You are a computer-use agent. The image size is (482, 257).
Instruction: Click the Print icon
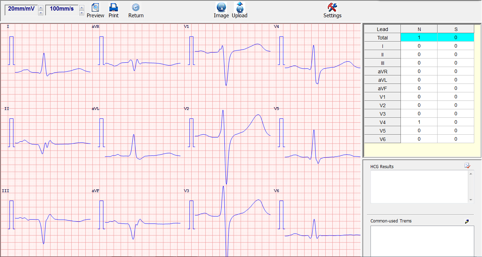[x=113, y=7]
